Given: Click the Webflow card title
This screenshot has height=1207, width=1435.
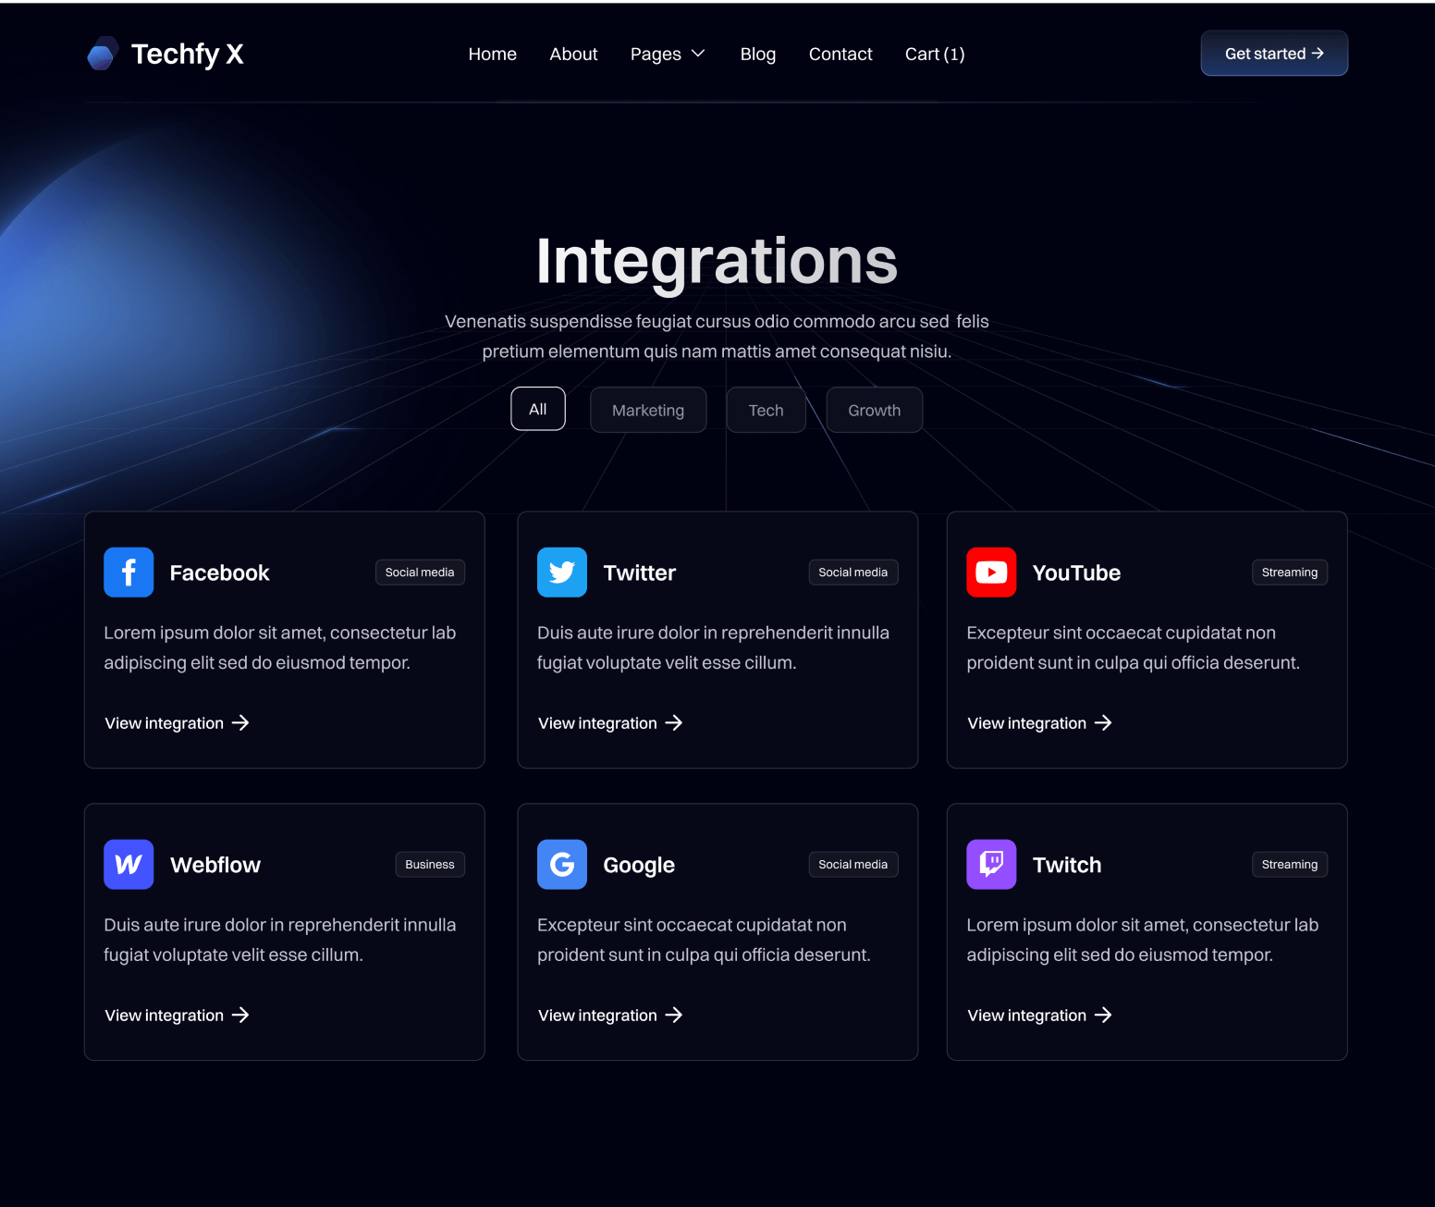Looking at the screenshot, I should pyautogui.click(x=215, y=865).
